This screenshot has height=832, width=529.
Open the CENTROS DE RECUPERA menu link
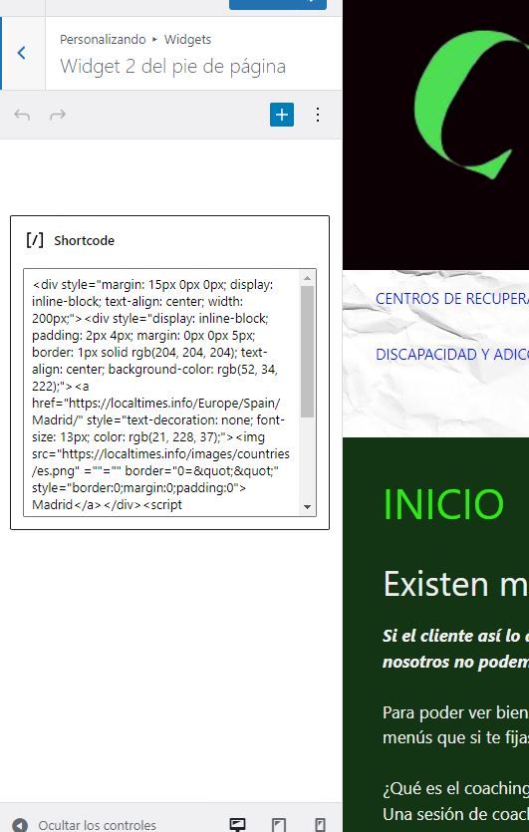click(x=452, y=299)
